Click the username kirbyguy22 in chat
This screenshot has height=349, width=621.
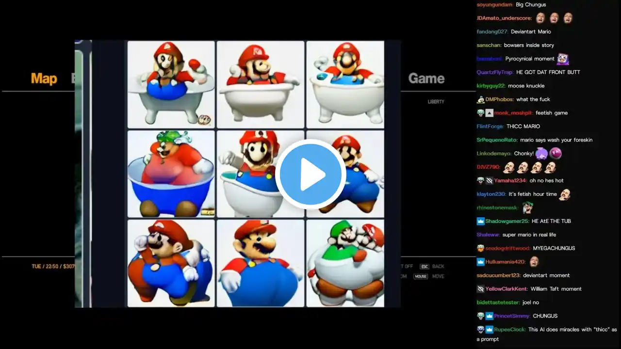(x=491, y=86)
